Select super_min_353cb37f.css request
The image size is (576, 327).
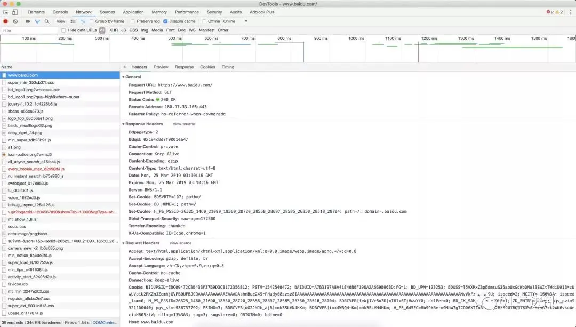60,82
